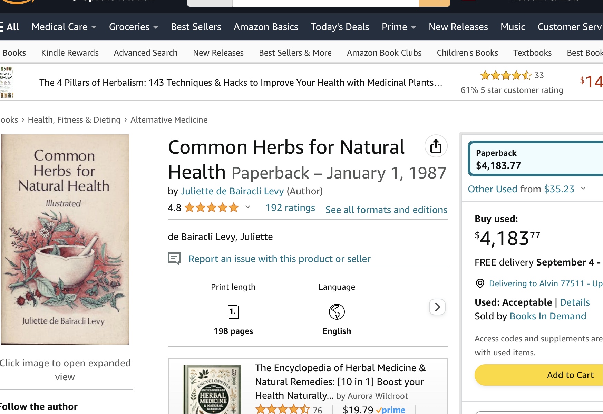Image resolution: width=603 pixels, height=414 pixels.
Task: Click the five-star rating next to 4.8
Action: coord(212,208)
